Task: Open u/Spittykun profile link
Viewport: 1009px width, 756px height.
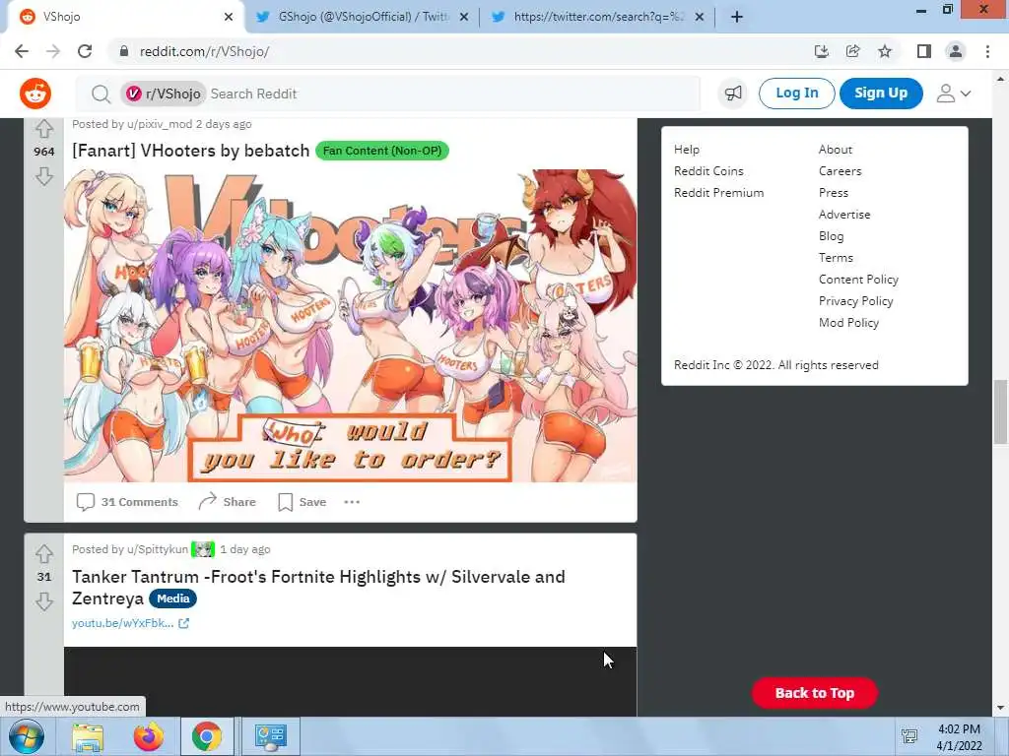Action: click(158, 549)
